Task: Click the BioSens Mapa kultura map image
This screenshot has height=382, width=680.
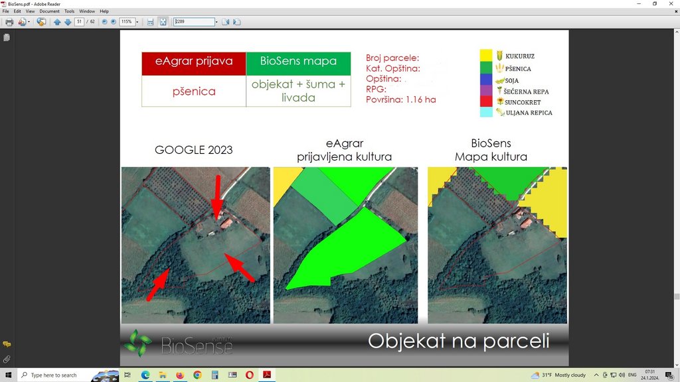Action: coord(497,245)
